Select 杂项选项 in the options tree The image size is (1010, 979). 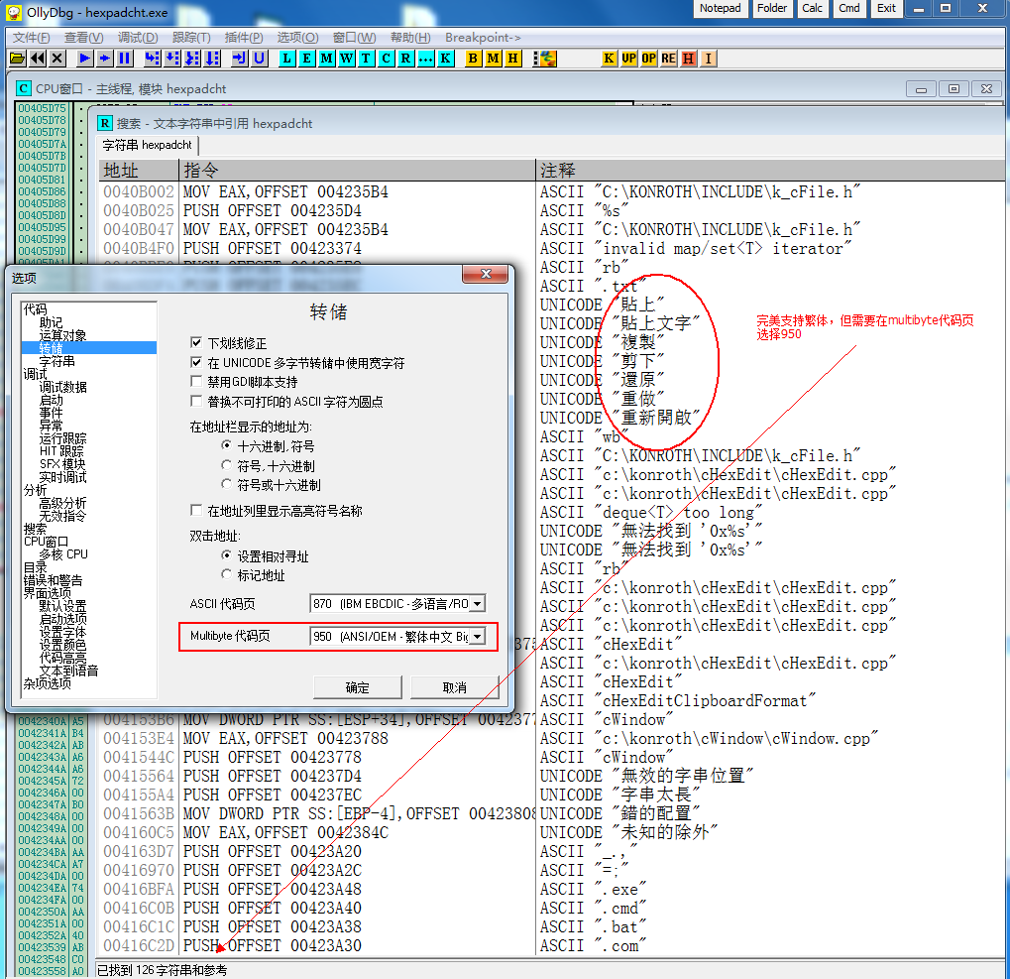click(47, 683)
